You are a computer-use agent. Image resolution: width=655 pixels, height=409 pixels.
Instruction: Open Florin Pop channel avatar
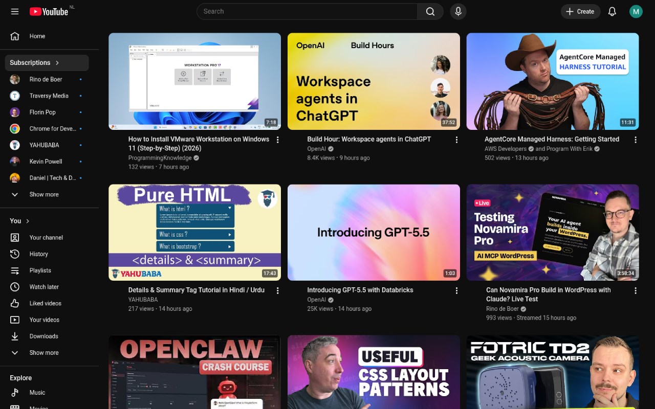tap(15, 112)
